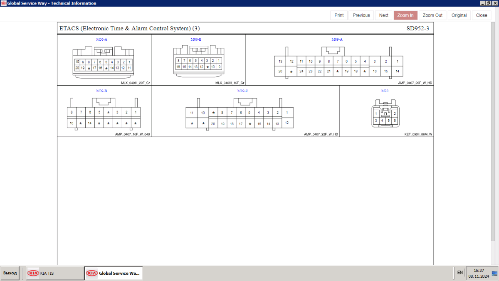Click pin 20 in M09-C connector
The height and width of the screenshot is (281, 499).
pyautogui.click(x=213, y=123)
